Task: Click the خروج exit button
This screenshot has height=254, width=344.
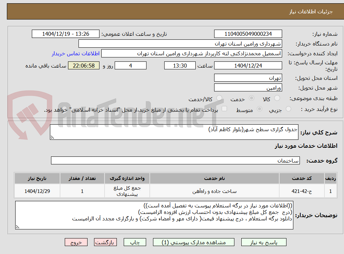Action: [76, 242]
